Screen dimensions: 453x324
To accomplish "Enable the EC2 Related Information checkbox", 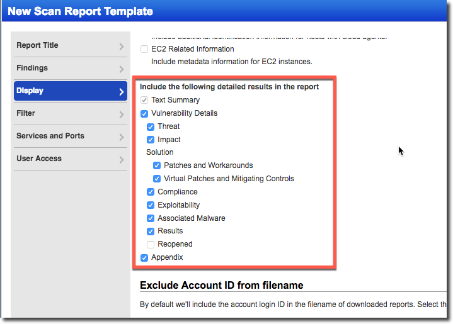I will coord(144,49).
